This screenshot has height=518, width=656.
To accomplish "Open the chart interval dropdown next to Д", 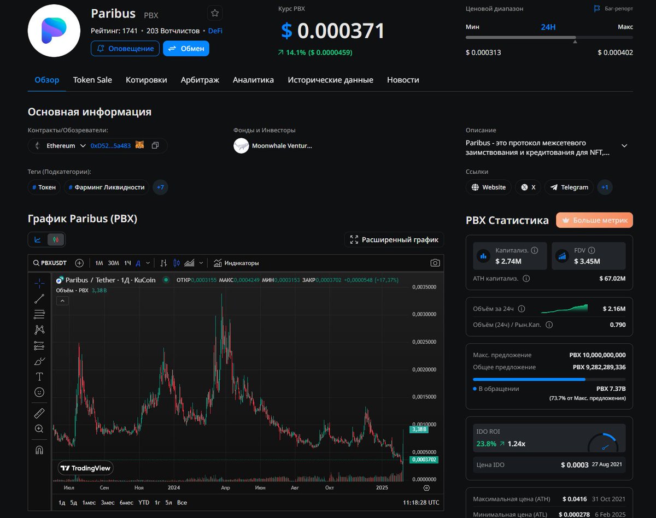I will coord(149,263).
